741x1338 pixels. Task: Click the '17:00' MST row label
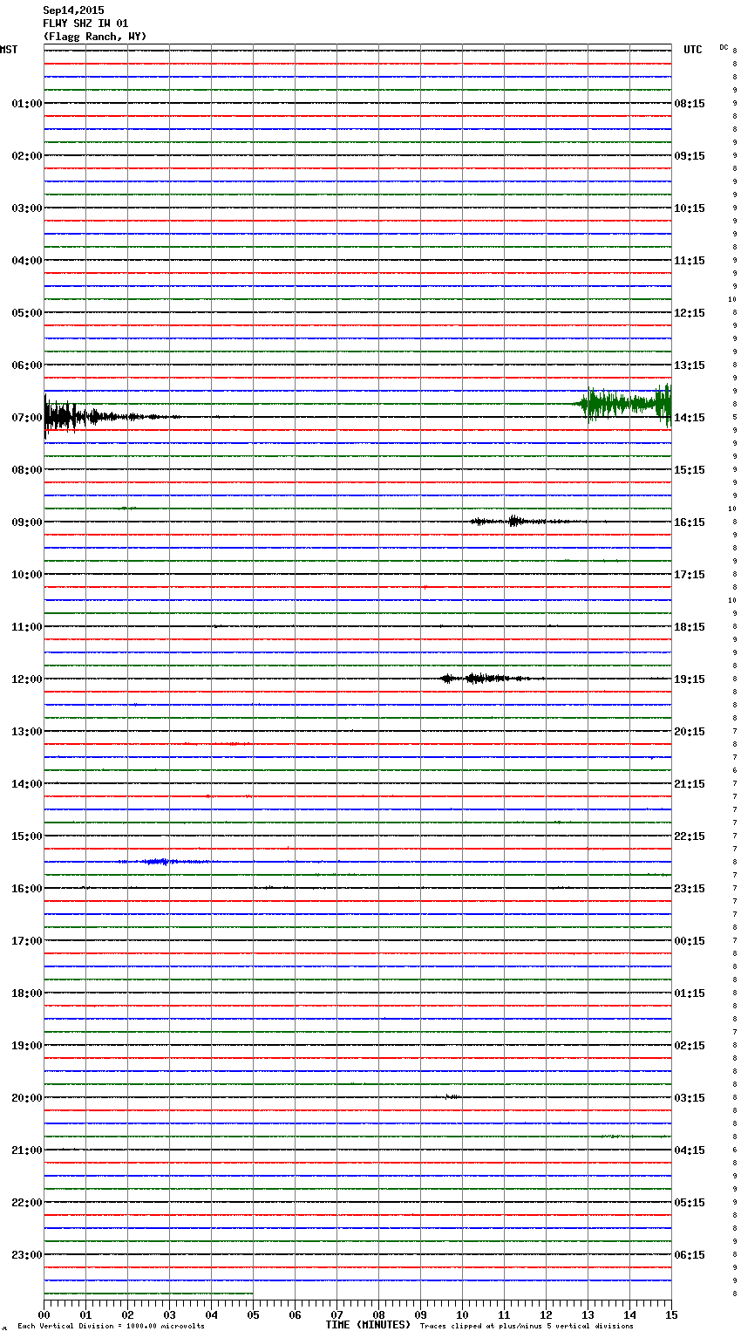[27, 941]
